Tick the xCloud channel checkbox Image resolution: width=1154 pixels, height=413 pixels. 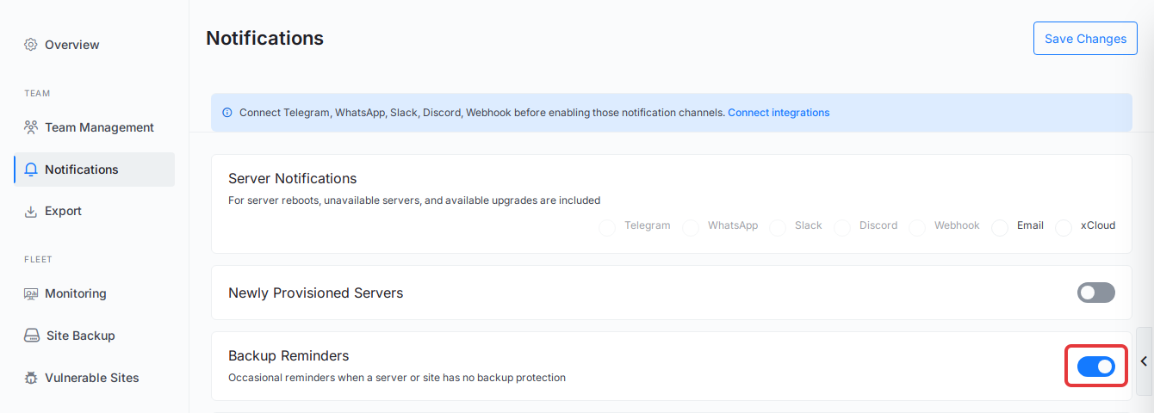[x=1064, y=227]
